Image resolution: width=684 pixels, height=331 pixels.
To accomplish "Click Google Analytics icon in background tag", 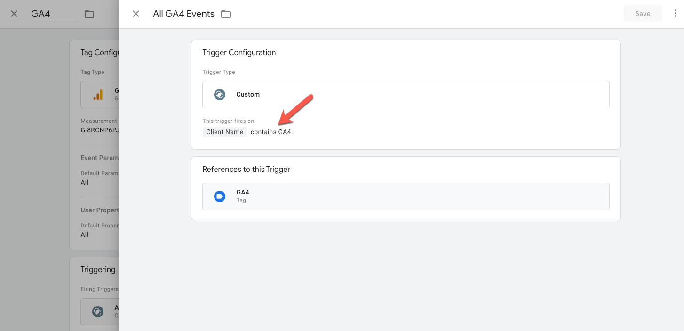I will (98, 95).
